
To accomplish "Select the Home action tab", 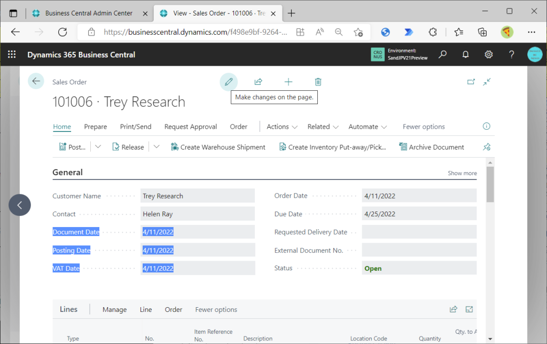I will coord(62,127).
